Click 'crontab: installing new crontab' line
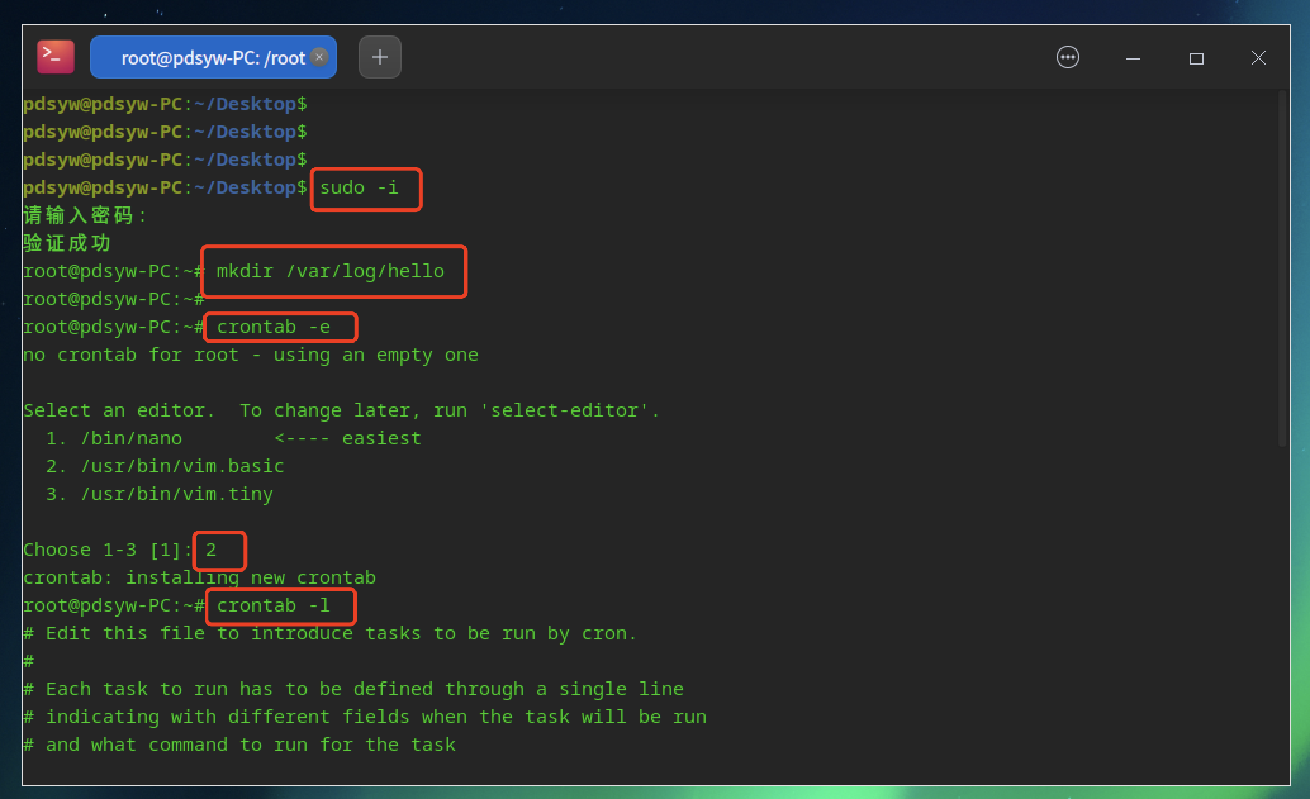The width and height of the screenshot is (1310, 799). pyautogui.click(x=200, y=578)
